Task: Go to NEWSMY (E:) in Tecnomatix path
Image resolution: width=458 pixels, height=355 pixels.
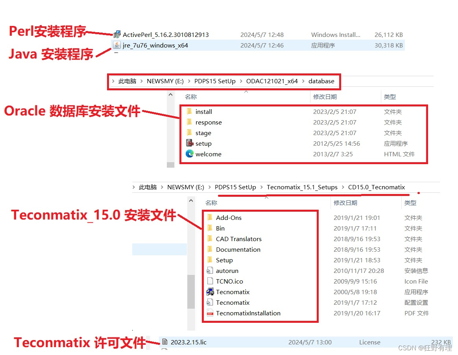Action: [185, 187]
